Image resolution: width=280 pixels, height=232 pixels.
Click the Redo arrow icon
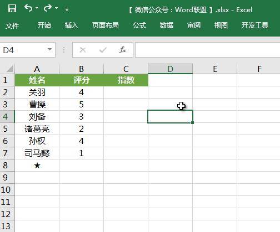click(x=48, y=8)
